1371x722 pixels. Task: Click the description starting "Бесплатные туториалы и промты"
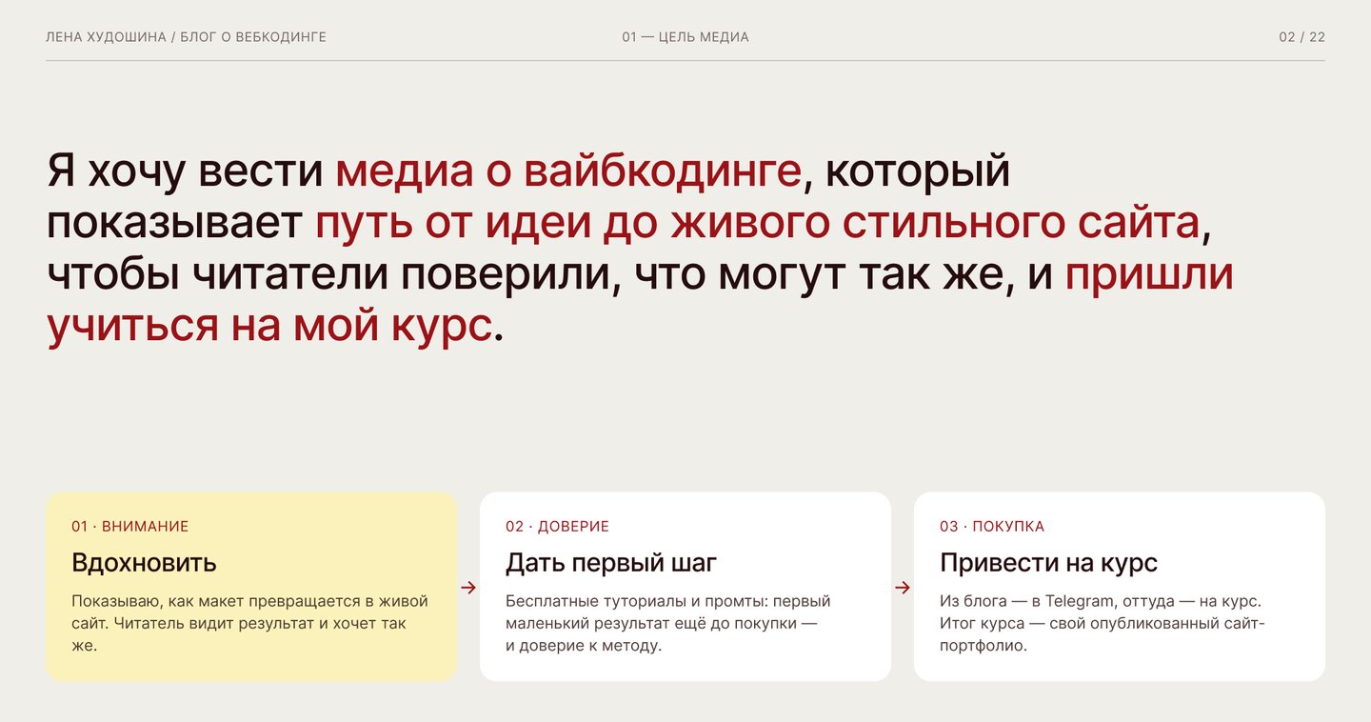click(x=668, y=624)
